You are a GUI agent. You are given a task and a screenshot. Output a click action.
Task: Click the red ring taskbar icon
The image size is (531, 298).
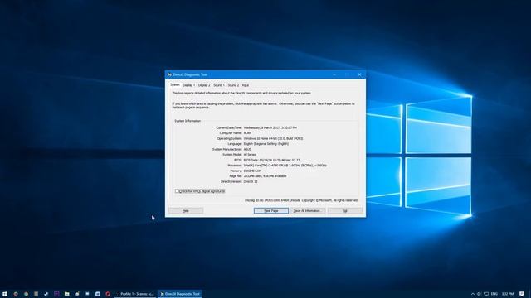108,294
